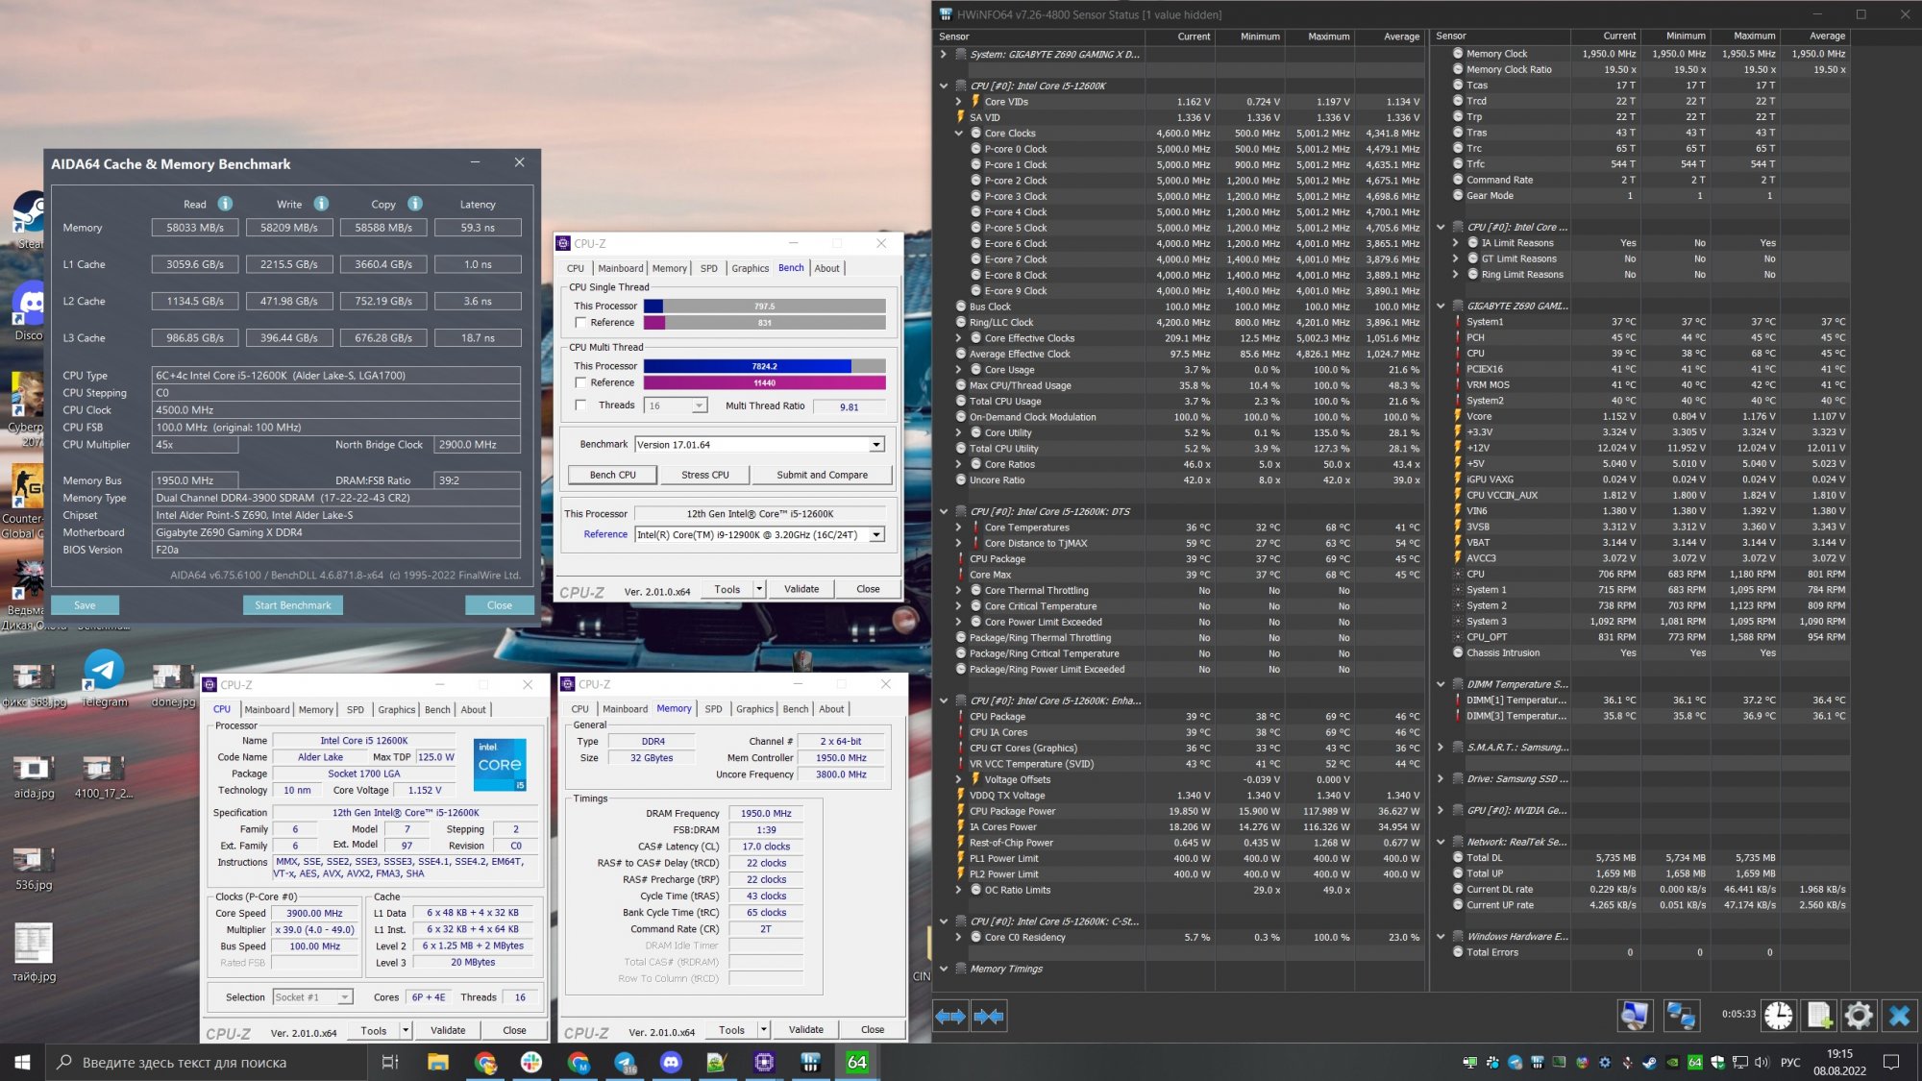Click HWiNFO blue X close sensors icon
Viewport: 1922px width, 1081px height.
[1899, 1016]
